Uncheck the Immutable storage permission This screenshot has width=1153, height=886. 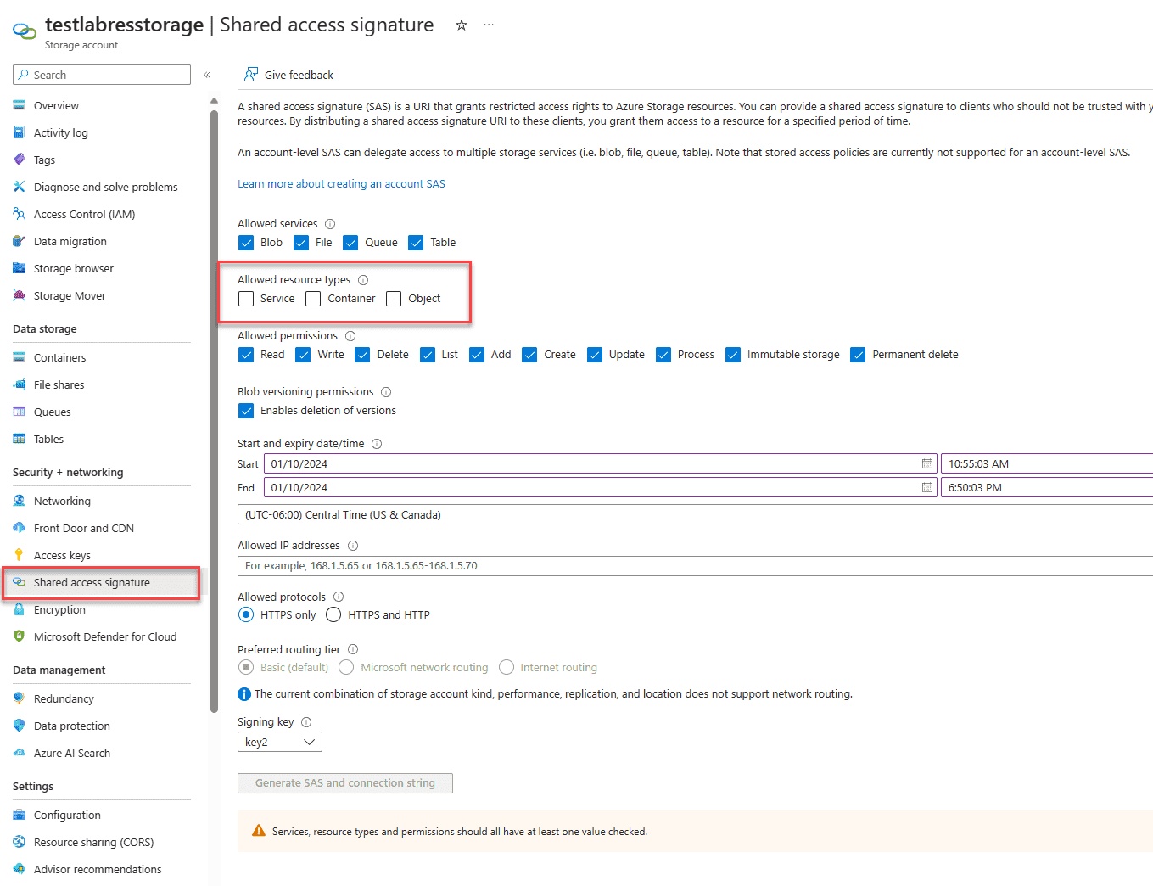(x=733, y=355)
